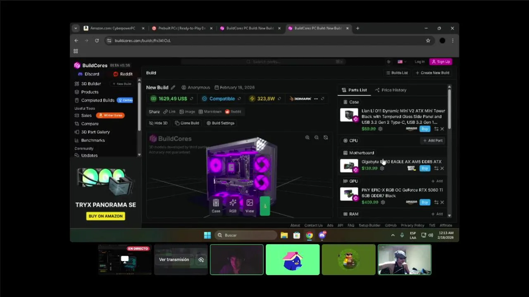Remove the Gigabyte motherboard
The height and width of the screenshot is (297, 529).
pyautogui.click(x=442, y=168)
